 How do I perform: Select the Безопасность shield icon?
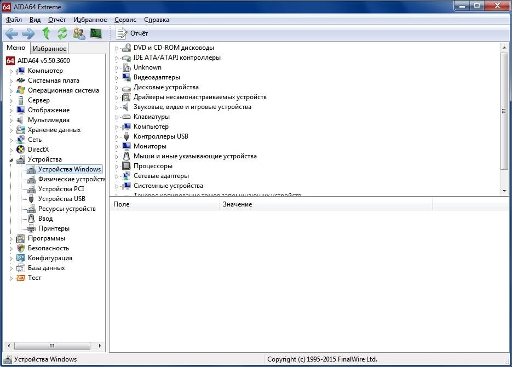point(21,248)
